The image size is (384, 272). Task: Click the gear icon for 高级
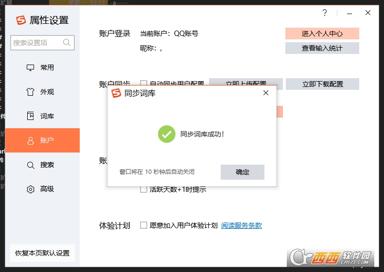pyautogui.click(x=30, y=189)
